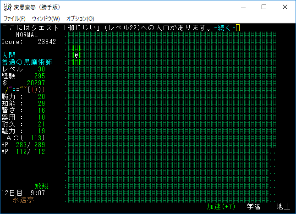Click the 普通の黒魔術師 class title
This screenshot has width=296, height=214.
tap(27, 62)
